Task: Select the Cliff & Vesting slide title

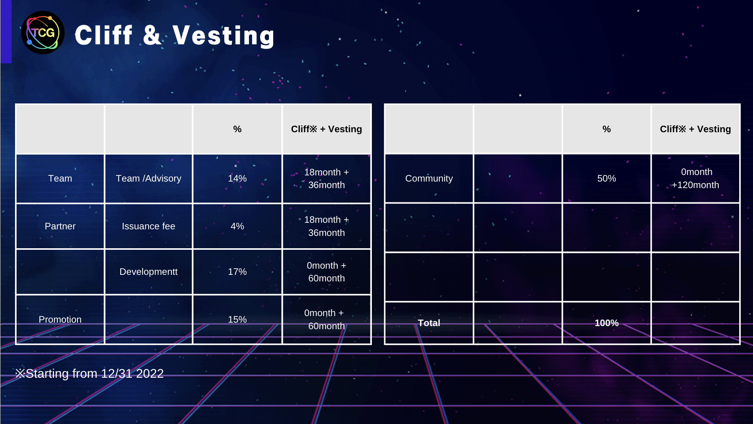Action: (175, 35)
